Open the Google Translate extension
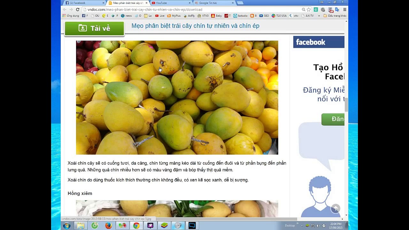Image resolution: width=409 pixels, height=230 pixels. (x=337, y=10)
